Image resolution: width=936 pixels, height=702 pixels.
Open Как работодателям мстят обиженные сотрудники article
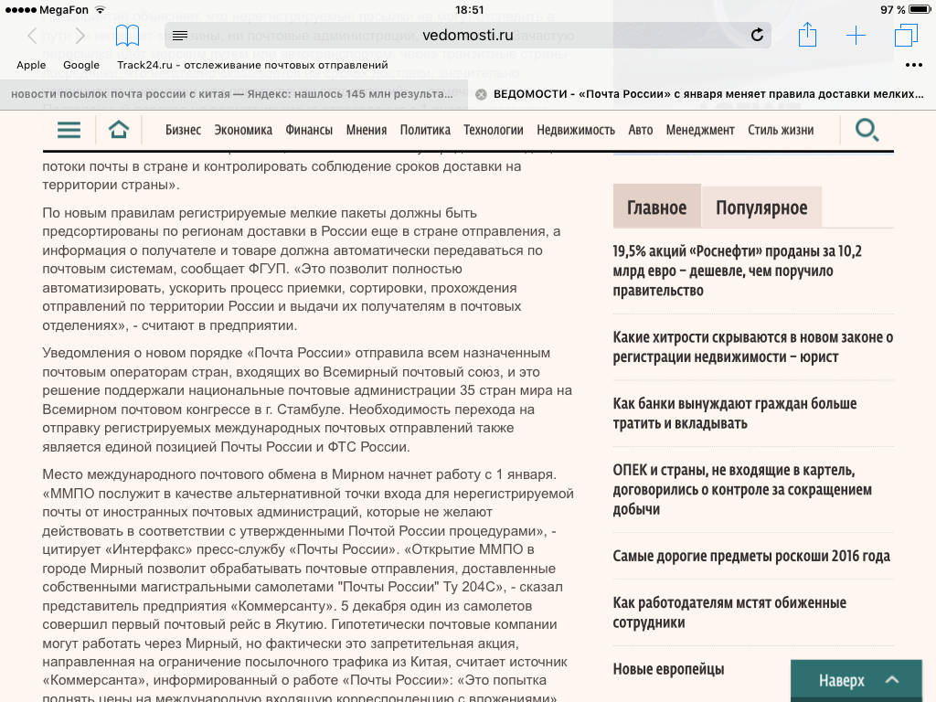coord(729,612)
